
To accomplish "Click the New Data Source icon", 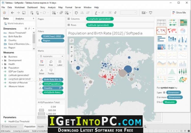I will click(x=32, y=13).
